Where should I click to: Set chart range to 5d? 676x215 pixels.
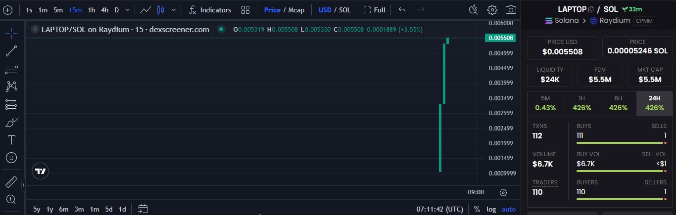pos(109,209)
